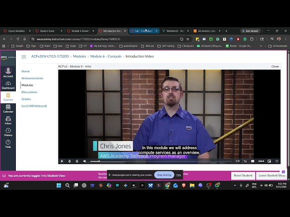Open File Explorer from the taskbar
290x217 pixels.
point(192,185)
